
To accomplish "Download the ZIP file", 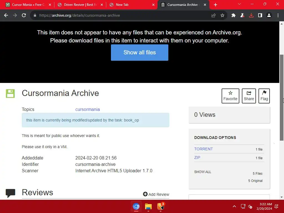I will (197, 158).
